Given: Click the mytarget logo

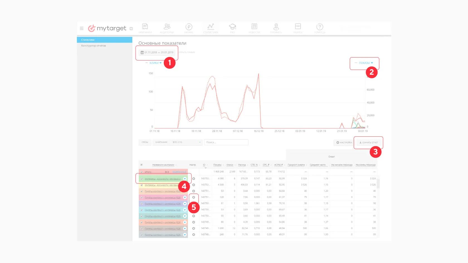Looking at the screenshot, I should click(107, 28).
